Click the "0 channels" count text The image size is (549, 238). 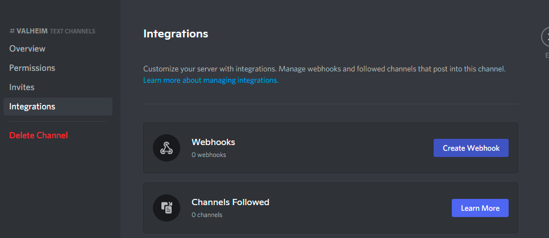(x=207, y=215)
